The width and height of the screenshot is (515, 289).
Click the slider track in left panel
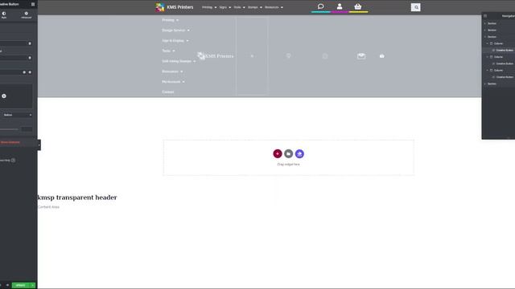(x=9, y=129)
